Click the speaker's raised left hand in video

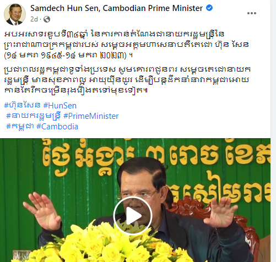[x=219, y=212]
